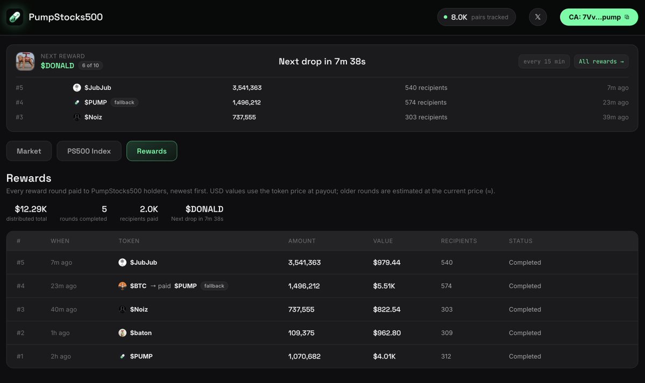Screen dimensions: 645x383
Task: Click the Rewards section heading
Action: click(x=29, y=178)
